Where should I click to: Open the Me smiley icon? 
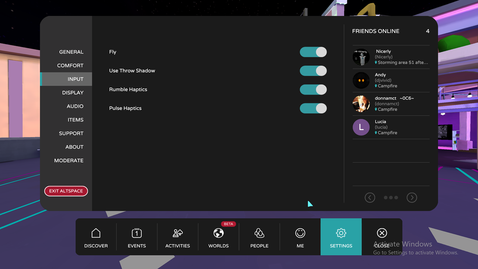[x=300, y=233]
